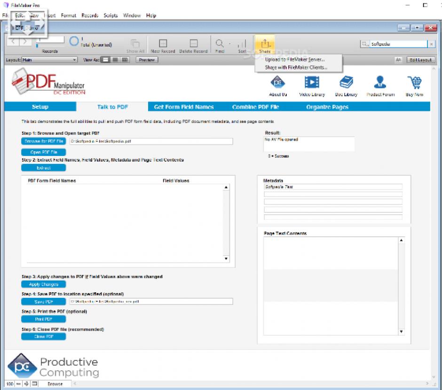The image size is (442, 390).
Task: Open the Records menu
Action: [90, 16]
